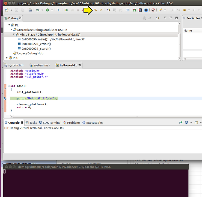Open the New wizard toolbar icon
Viewport: 202px width, 197px height.
7,10
